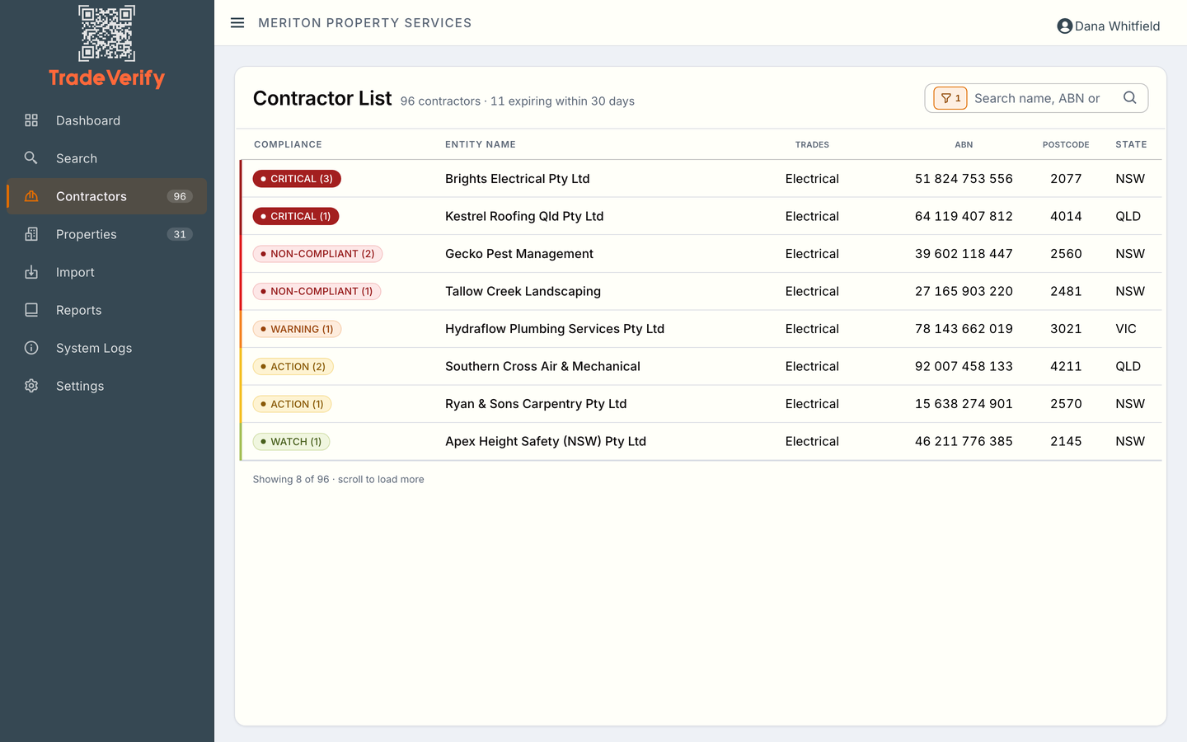Click ABN 51 824 753 556
Image resolution: width=1187 pixels, height=742 pixels.
964,179
